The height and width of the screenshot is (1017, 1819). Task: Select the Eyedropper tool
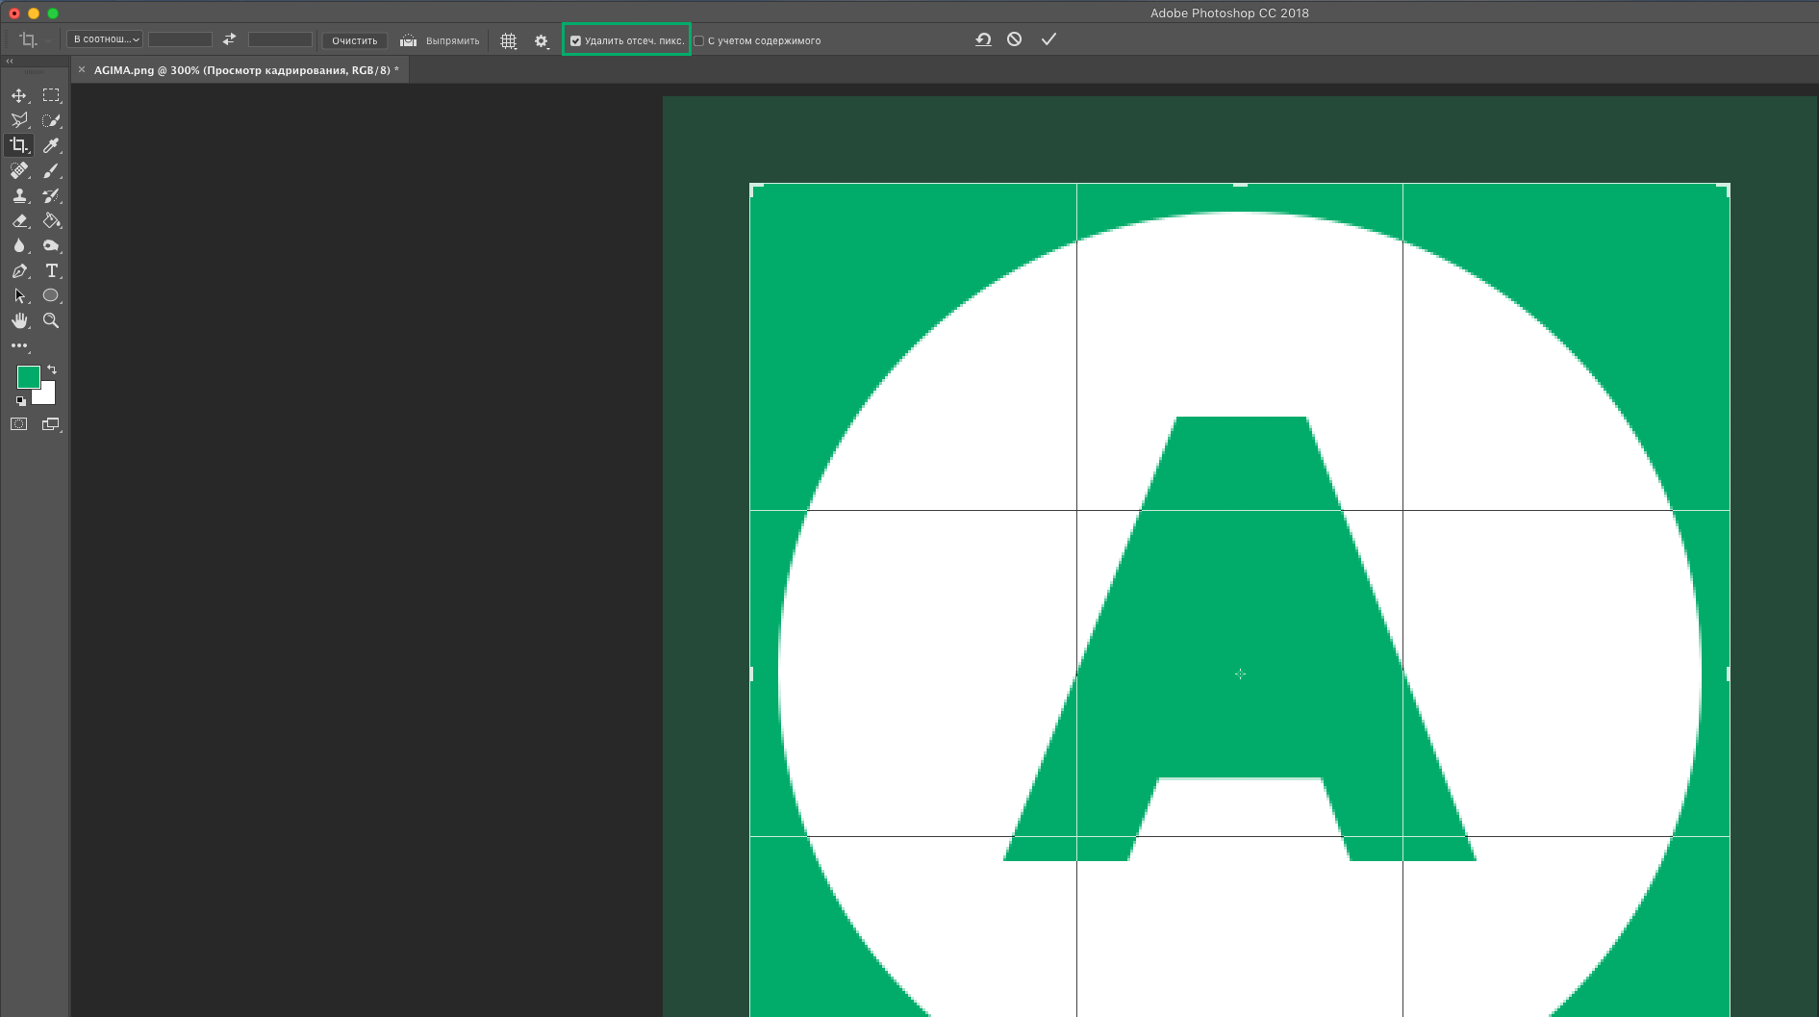point(52,145)
